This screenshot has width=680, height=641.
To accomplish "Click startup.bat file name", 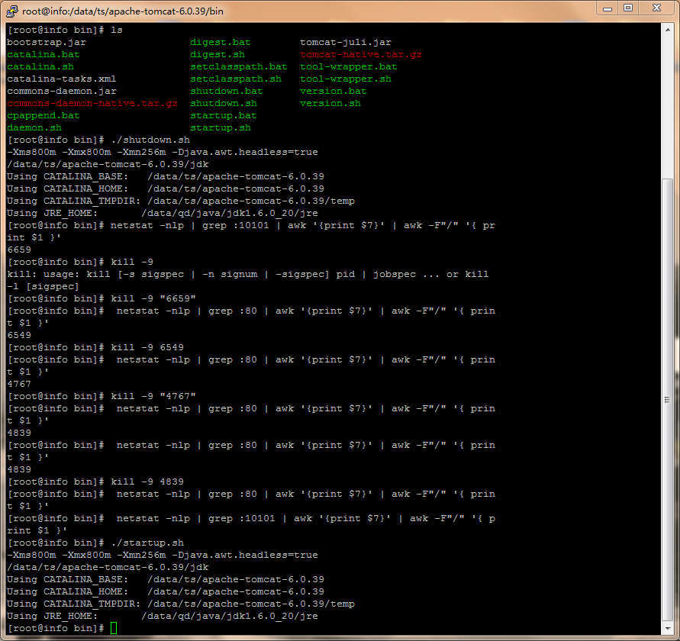I will click(224, 115).
